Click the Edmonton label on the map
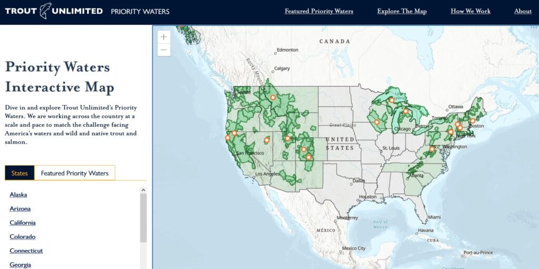Image resolution: width=539 pixels, height=269 pixels. click(x=287, y=50)
